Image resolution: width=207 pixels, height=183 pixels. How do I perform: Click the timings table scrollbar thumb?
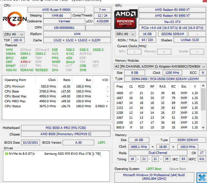(x=203, y=99)
